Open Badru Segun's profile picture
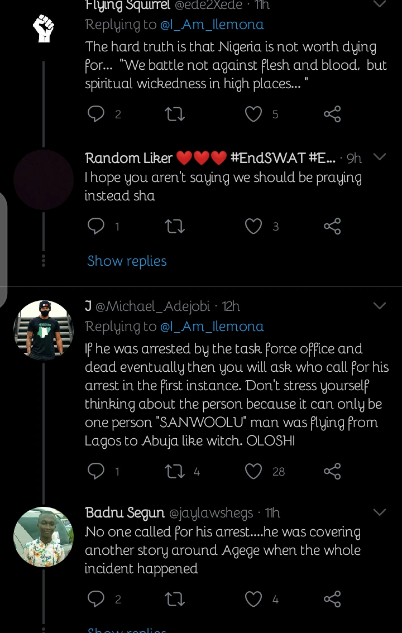The image size is (402, 633). 44,537
